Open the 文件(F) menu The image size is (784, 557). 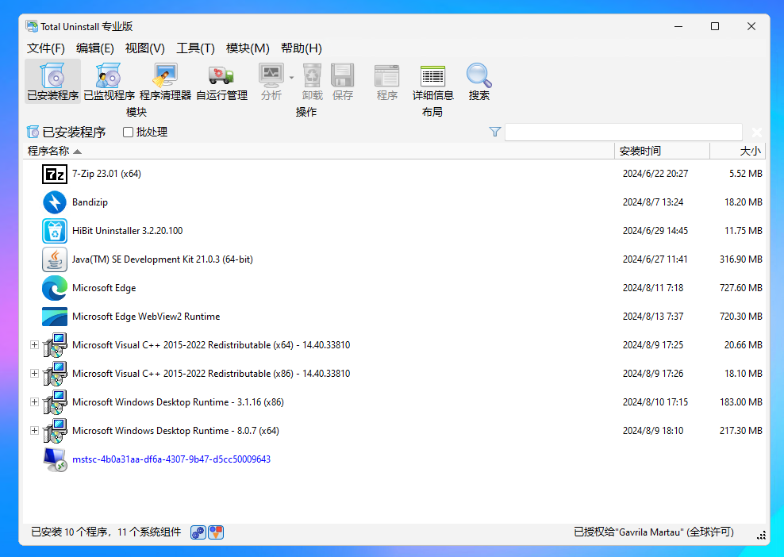pyautogui.click(x=45, y=48)
